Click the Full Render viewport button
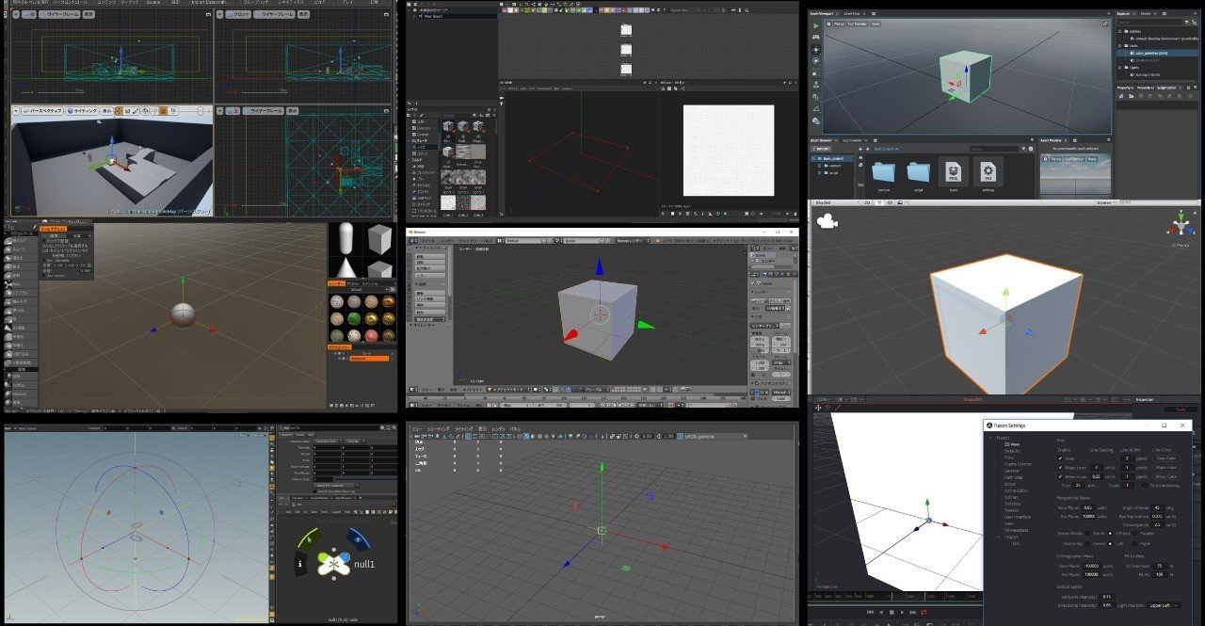 857,24
